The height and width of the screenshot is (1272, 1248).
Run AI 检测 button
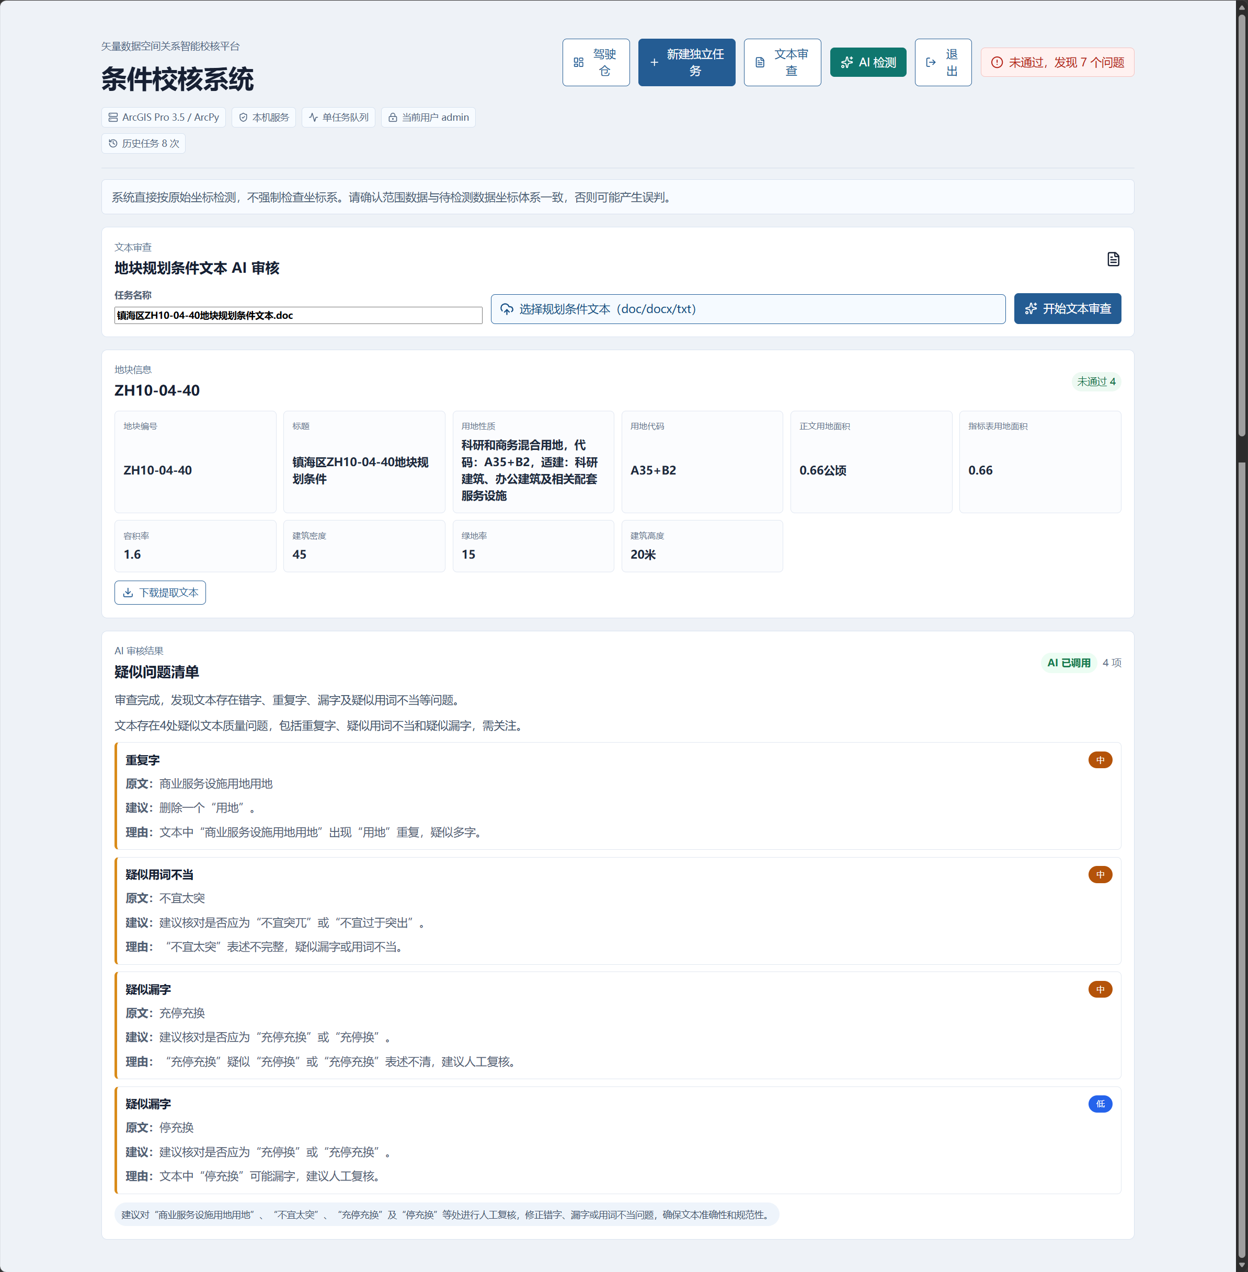(868, 62)
